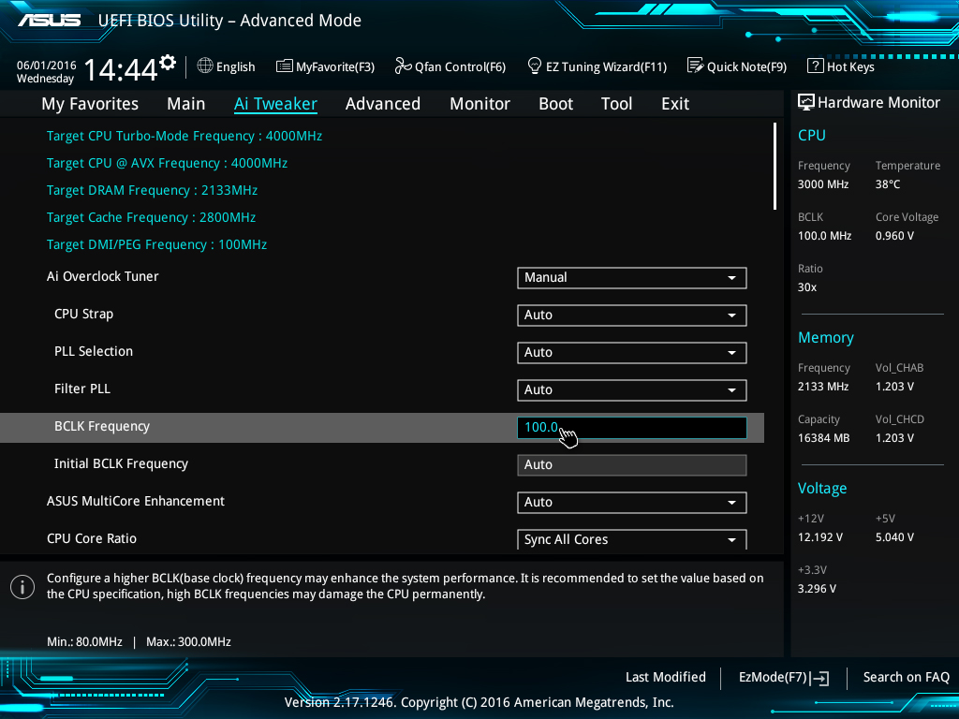Click the clock settings gear icon
This screenshot has width=959, height=719.
tap(168, 63)
